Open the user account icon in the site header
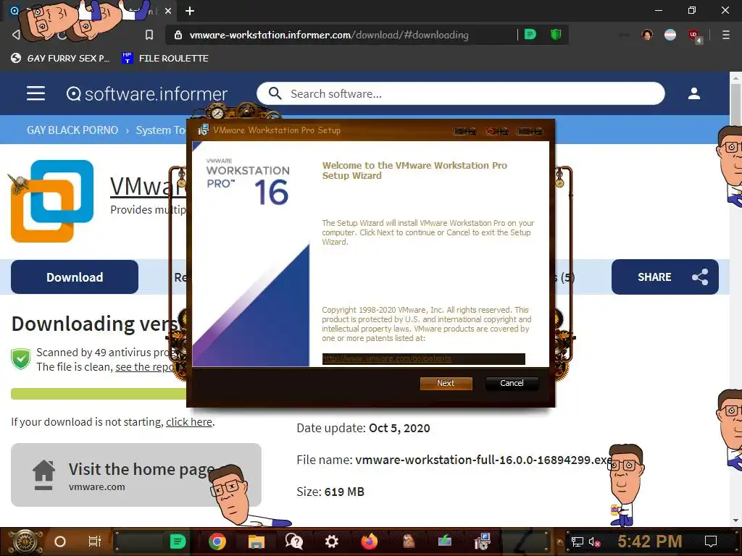 [693, 93]
